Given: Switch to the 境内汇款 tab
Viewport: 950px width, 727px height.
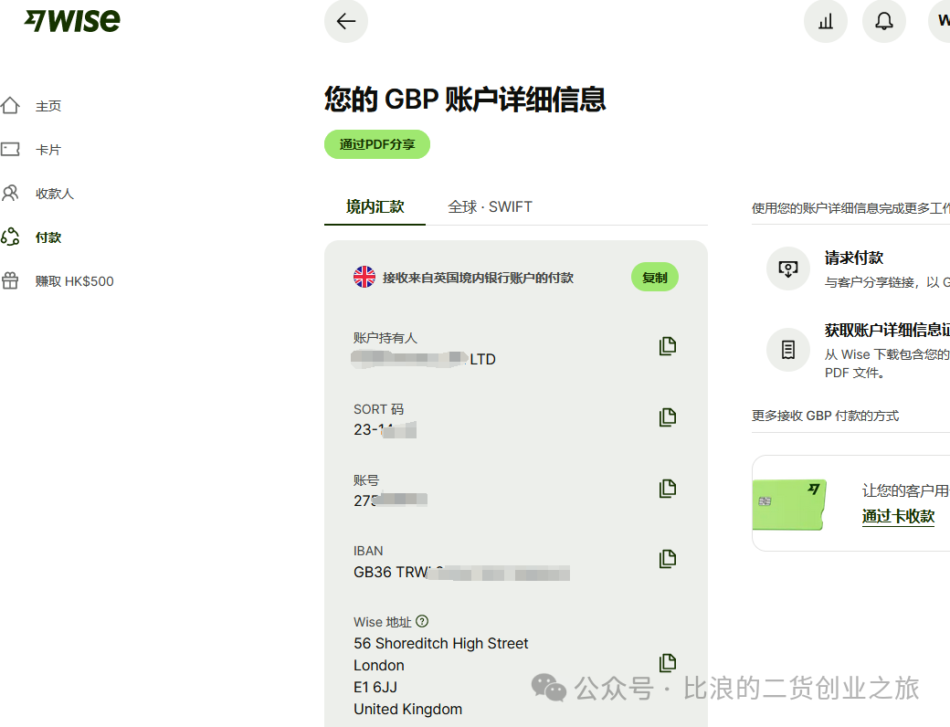Looking at the screenshot, I should pos(375,207).
